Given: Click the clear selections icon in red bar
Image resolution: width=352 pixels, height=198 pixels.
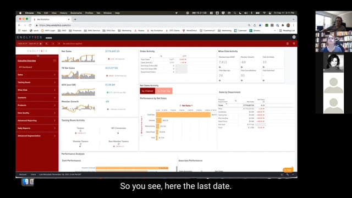Looking at the screenshot, I should [x=59, y=43].
